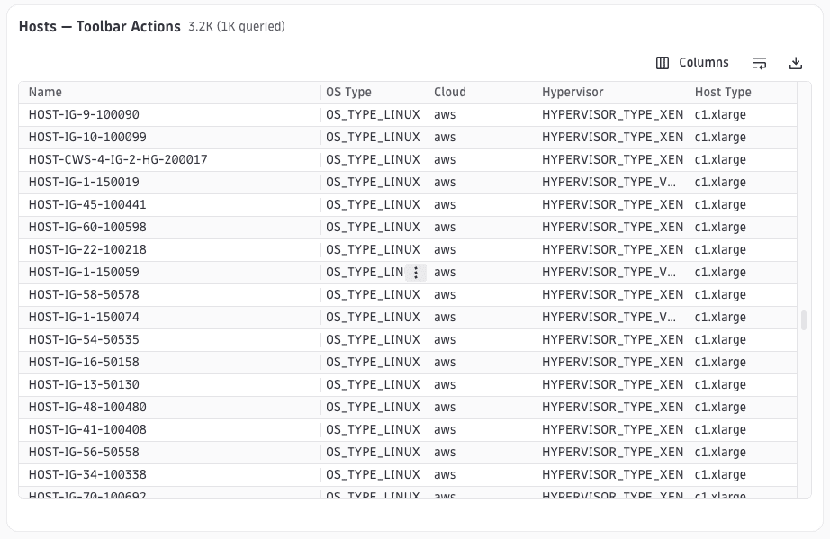Click the Cloud column header
The image size is (830, 539).
(x=450, y=92)
